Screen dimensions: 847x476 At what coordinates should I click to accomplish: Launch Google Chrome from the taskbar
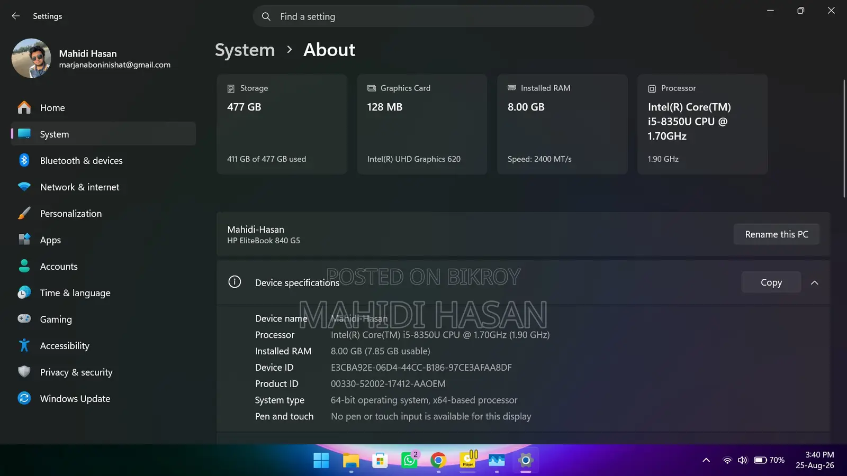[438, 461]
